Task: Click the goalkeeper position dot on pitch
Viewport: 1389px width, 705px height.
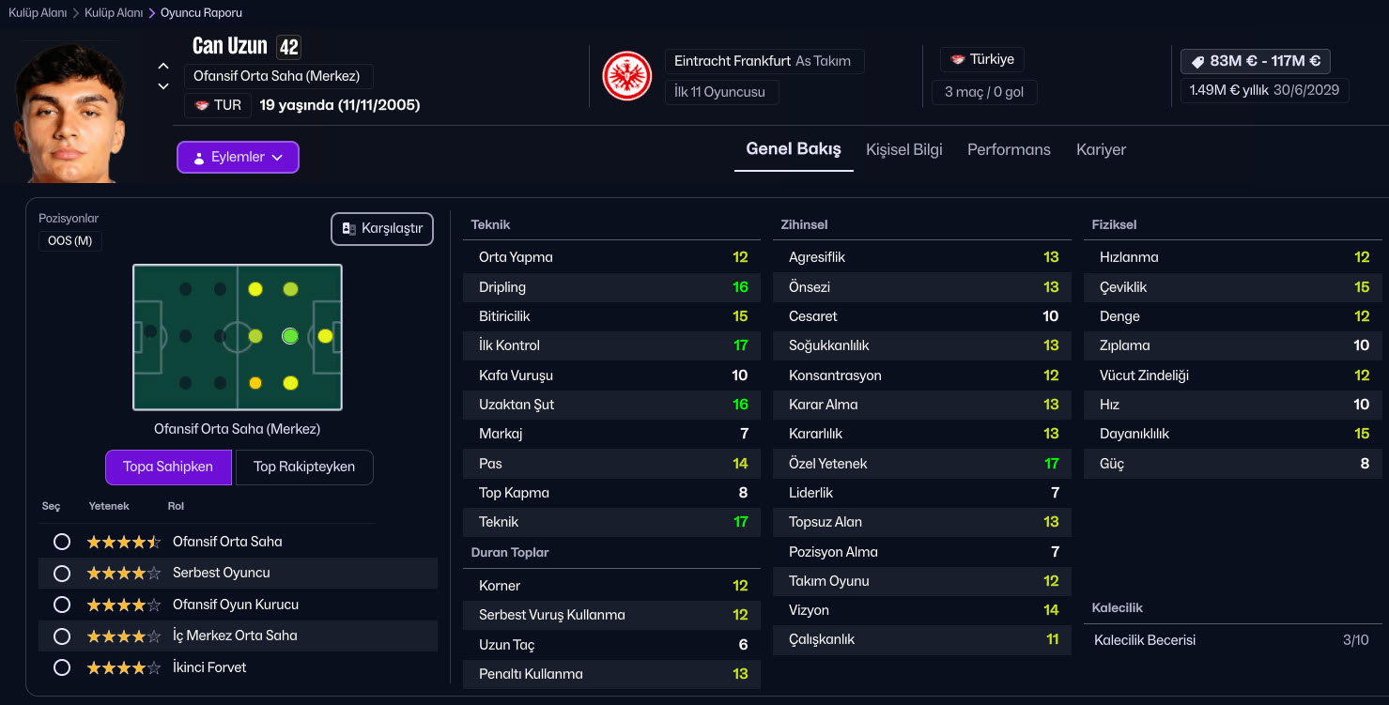Action: [150, 331]
